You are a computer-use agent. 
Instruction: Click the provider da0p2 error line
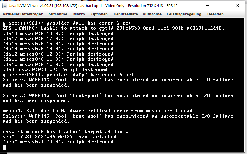[68, 75]
